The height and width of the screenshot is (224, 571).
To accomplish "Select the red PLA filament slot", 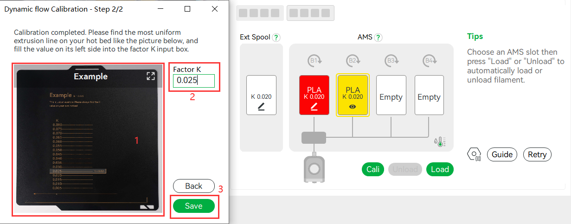I will (x=314, y=95).
